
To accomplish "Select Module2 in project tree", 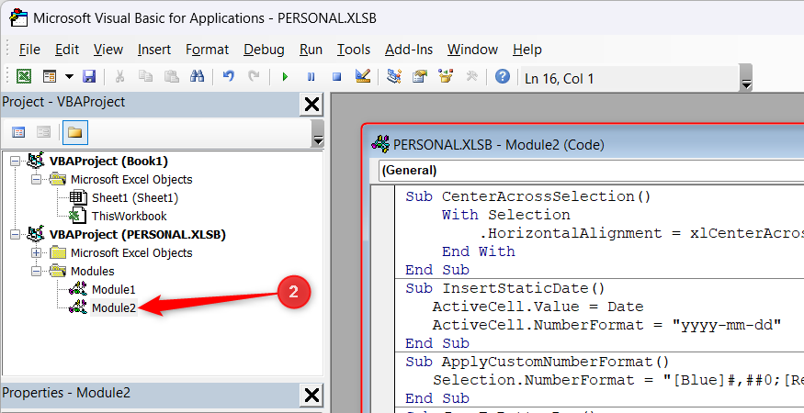I will coord(113,308).
